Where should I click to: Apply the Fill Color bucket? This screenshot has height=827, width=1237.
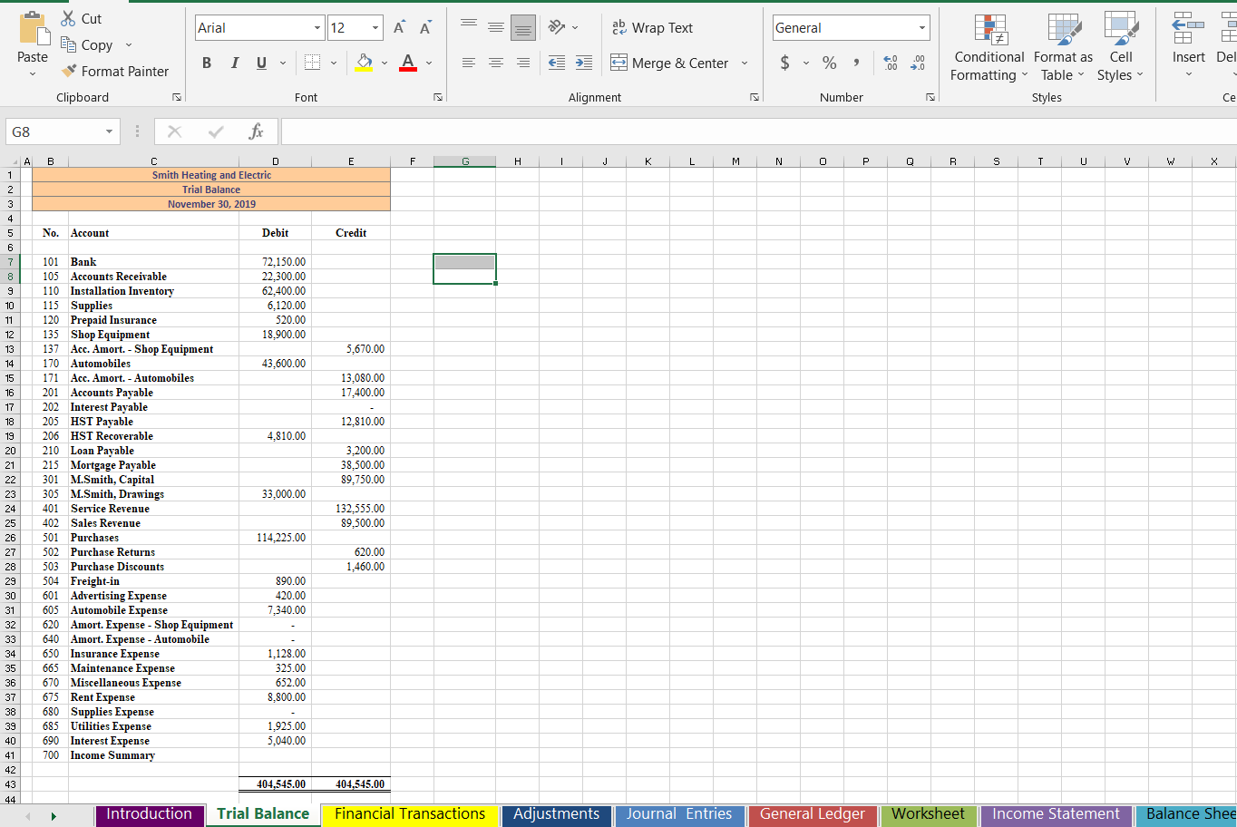tap(364, 63)
